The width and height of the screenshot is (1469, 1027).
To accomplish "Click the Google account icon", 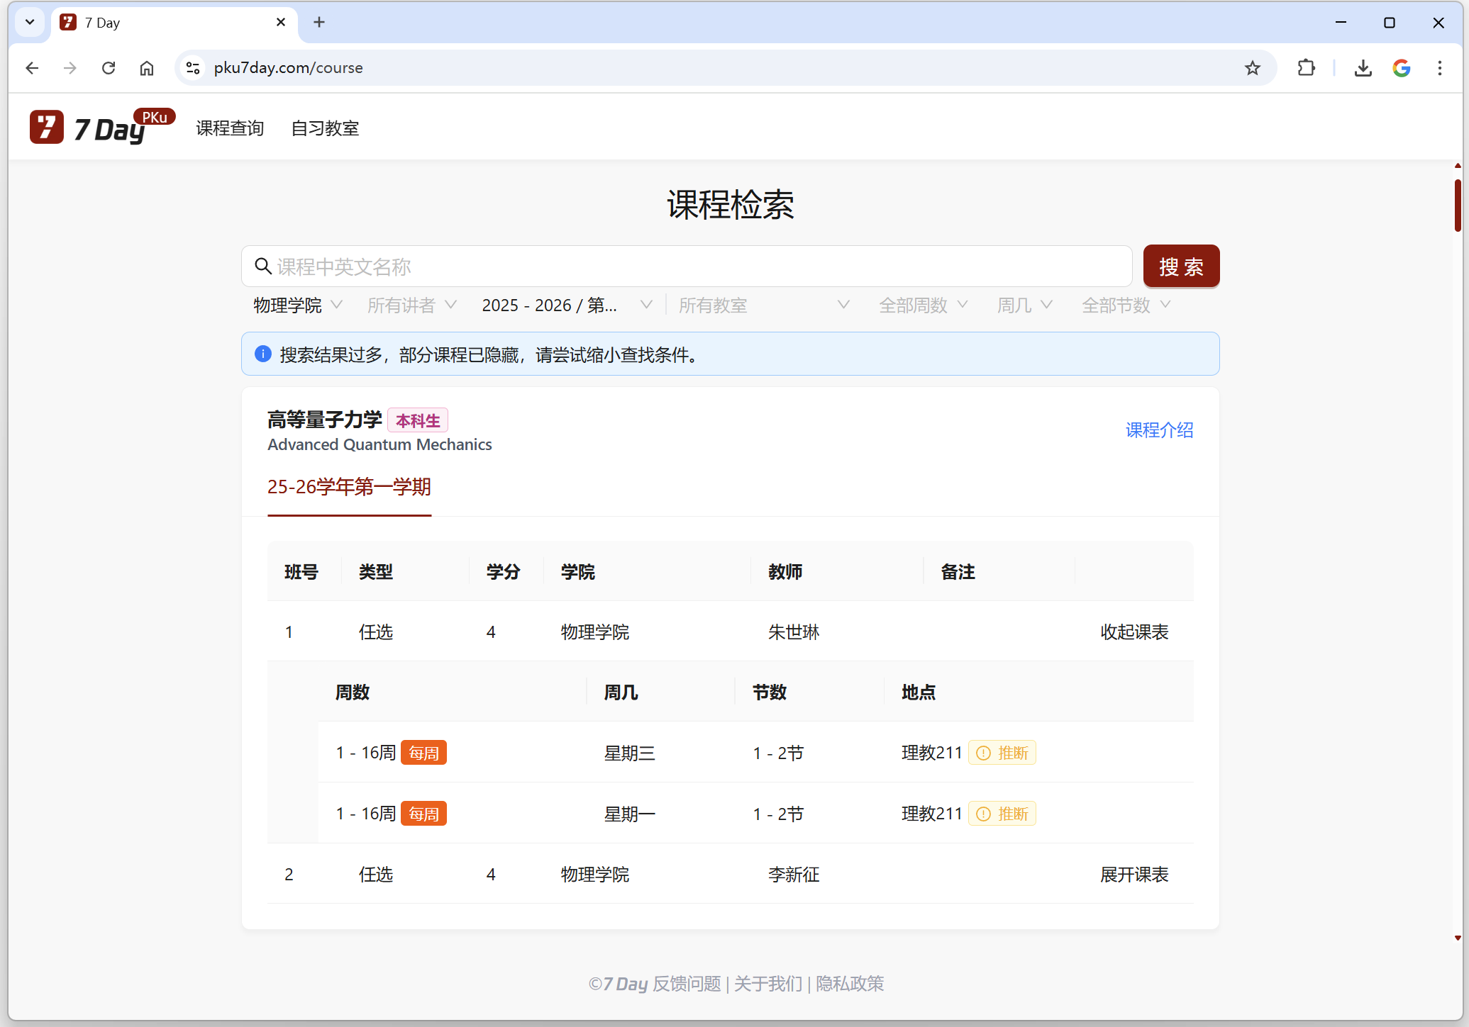I will point(1401,68).
